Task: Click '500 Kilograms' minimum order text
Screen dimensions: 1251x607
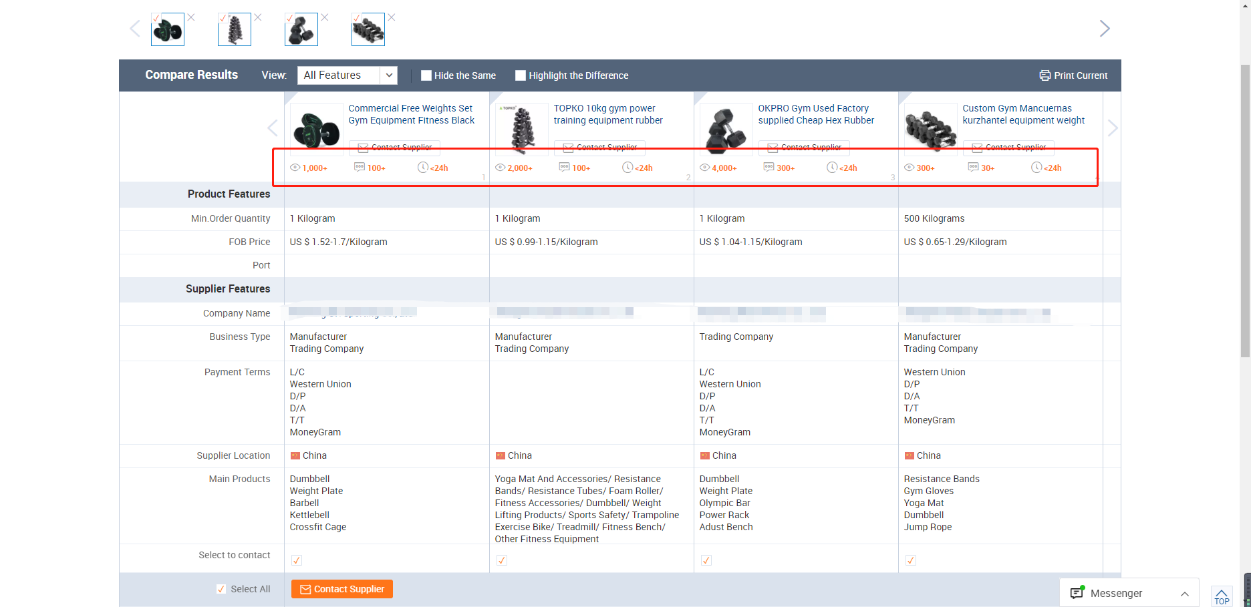Action: [x=934, y=219]
